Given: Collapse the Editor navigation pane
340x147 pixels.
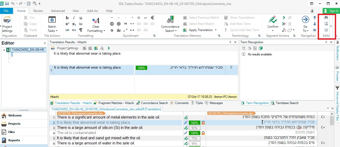Looking at the screenshot, I should point(45,43).
